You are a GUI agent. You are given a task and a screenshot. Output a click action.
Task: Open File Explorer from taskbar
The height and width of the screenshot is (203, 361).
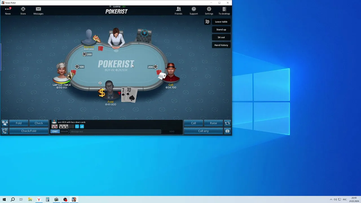point(30,200)
